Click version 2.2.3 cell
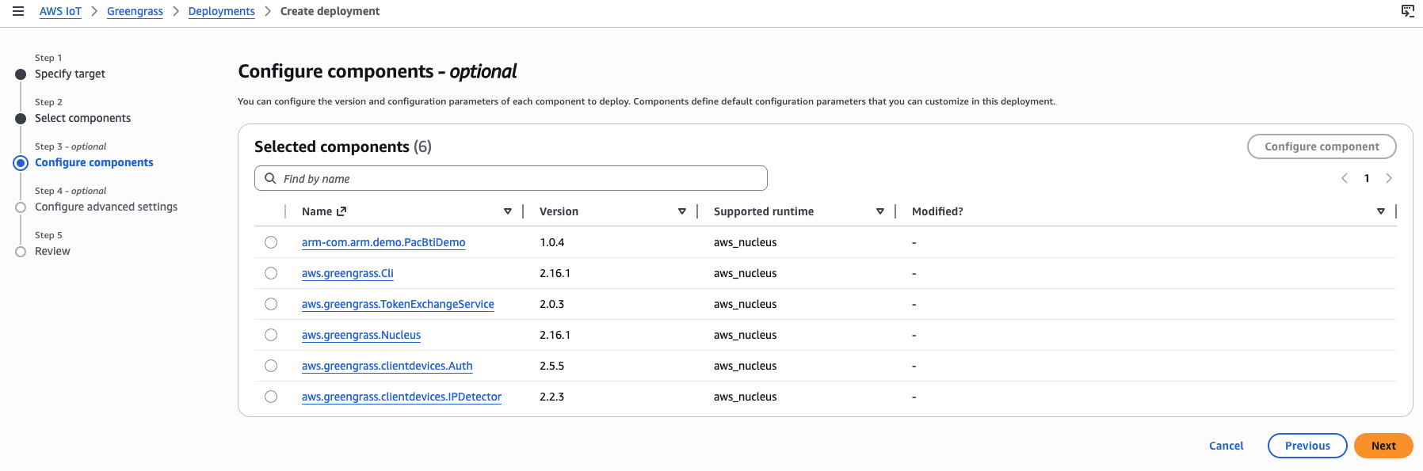 coord(552,397)
